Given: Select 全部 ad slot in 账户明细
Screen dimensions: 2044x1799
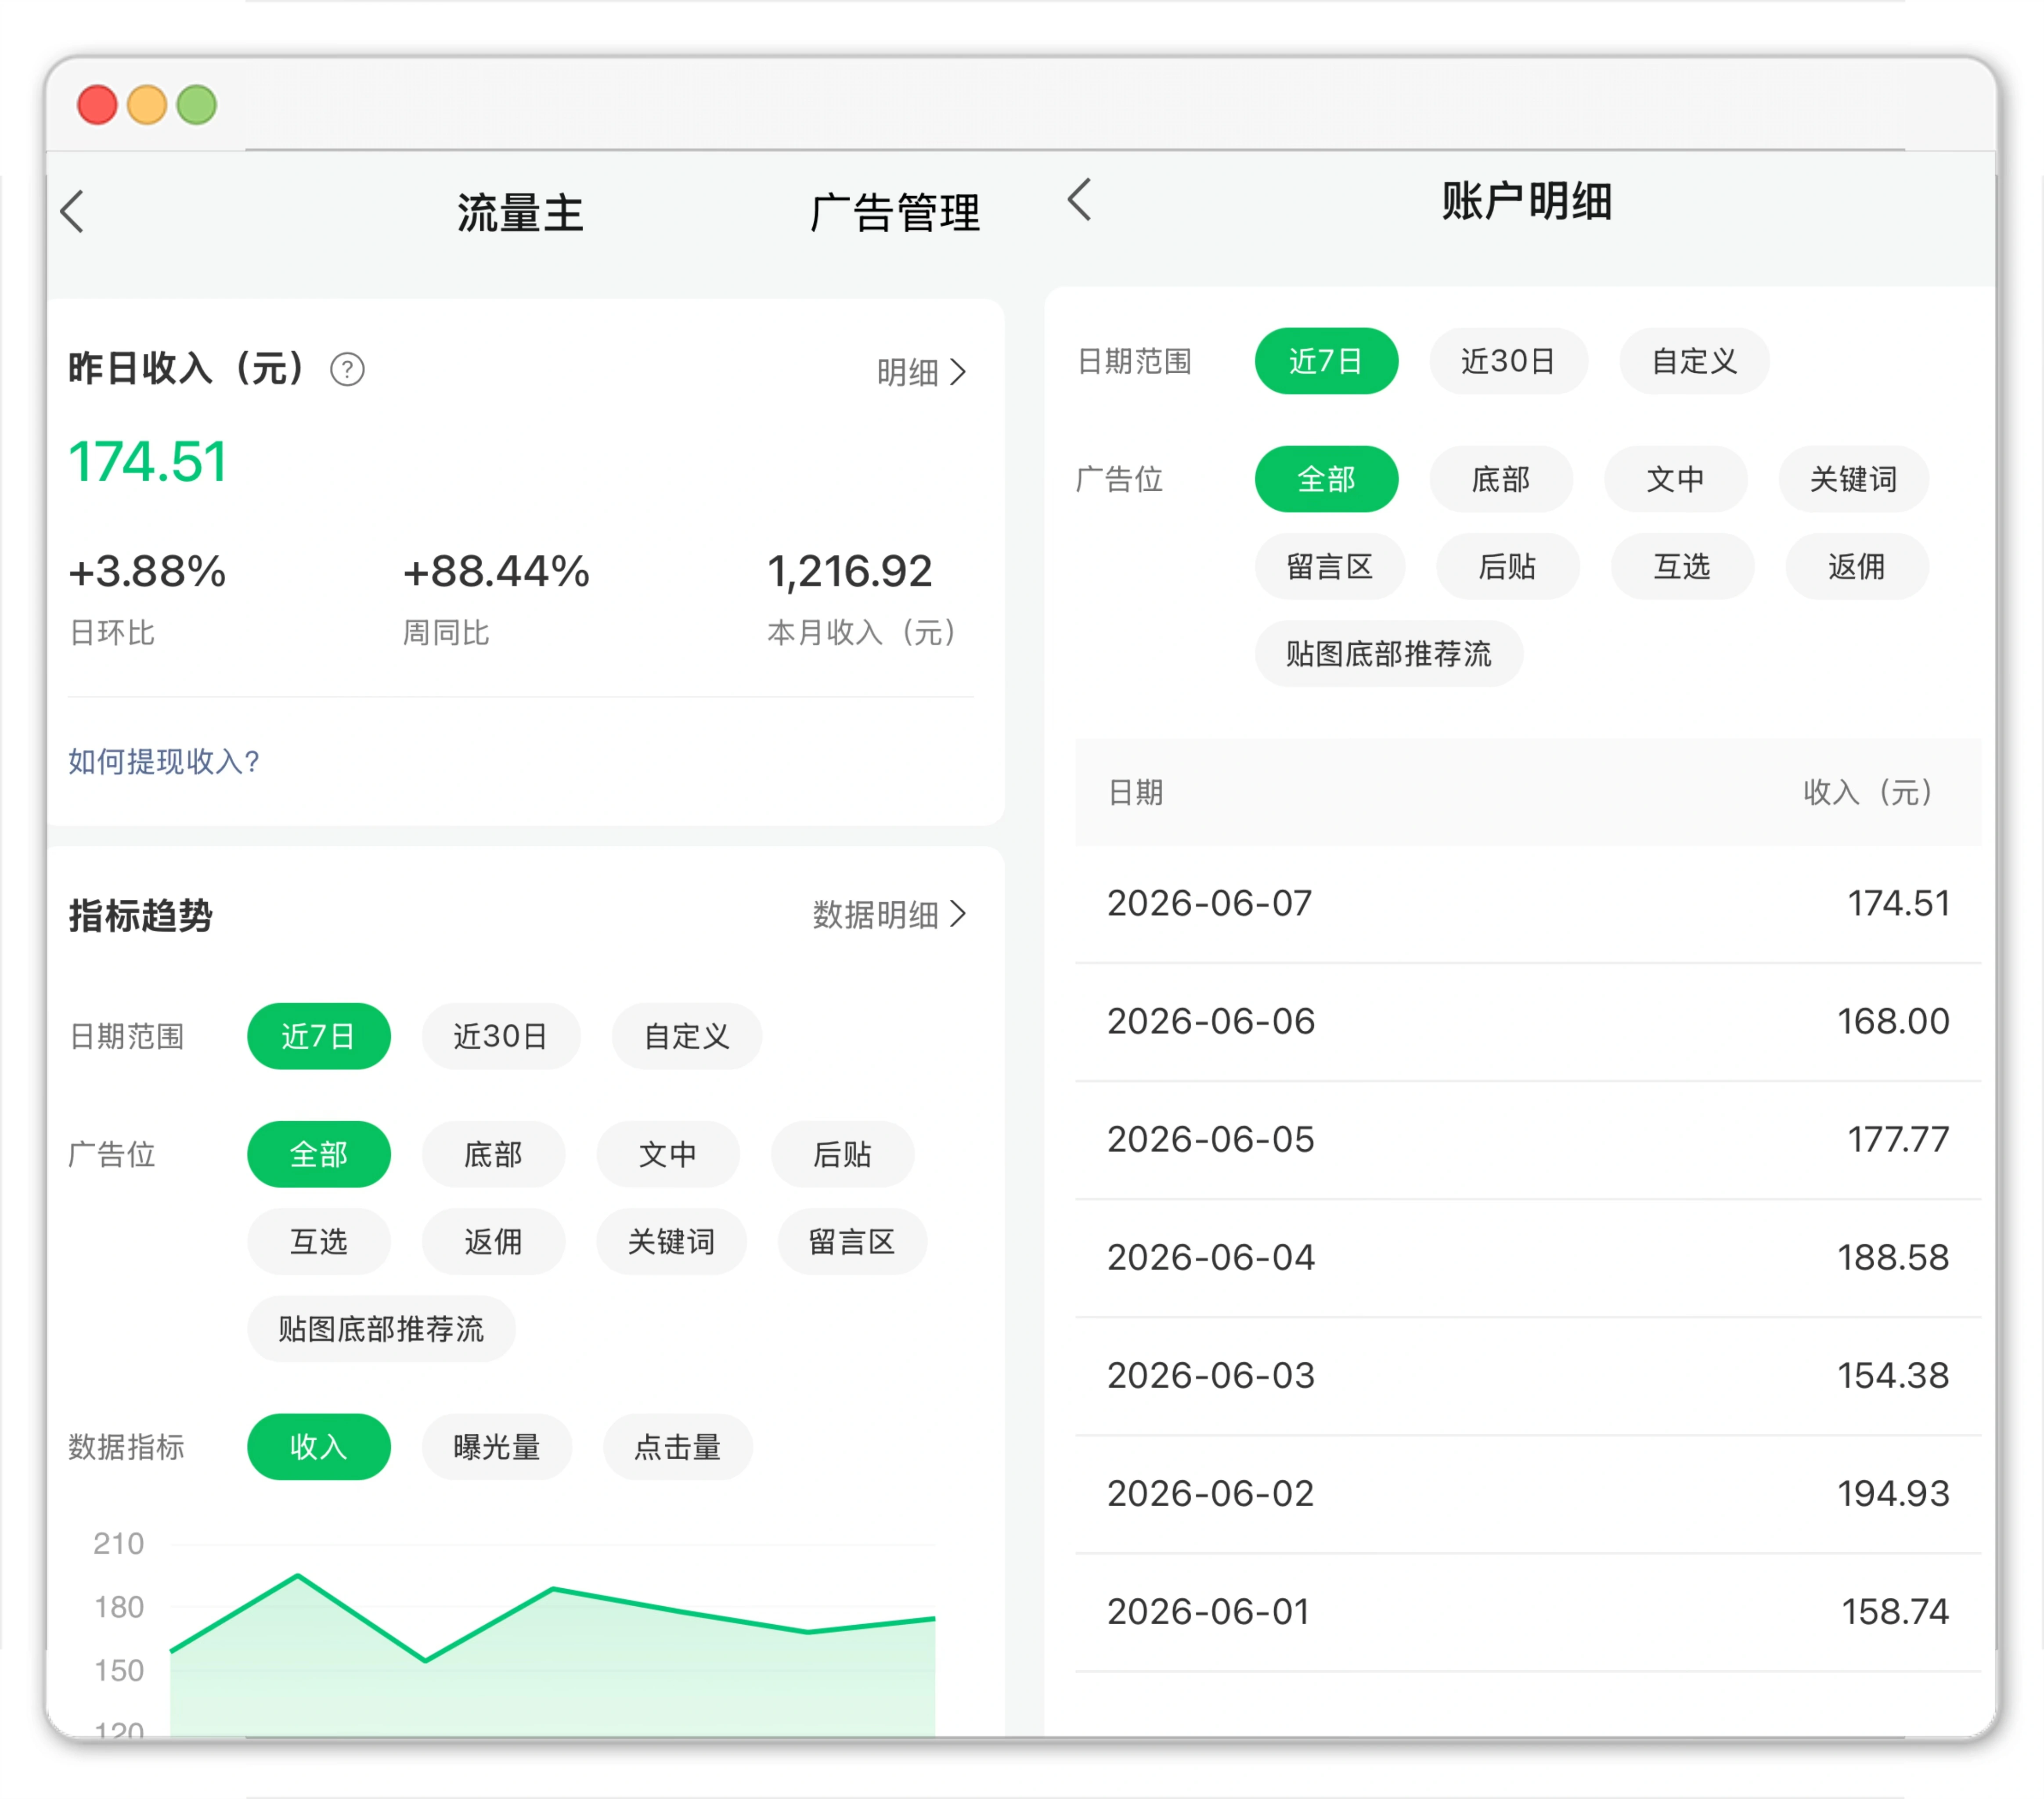Looking at the screenshot, I should click(1326, 479).
